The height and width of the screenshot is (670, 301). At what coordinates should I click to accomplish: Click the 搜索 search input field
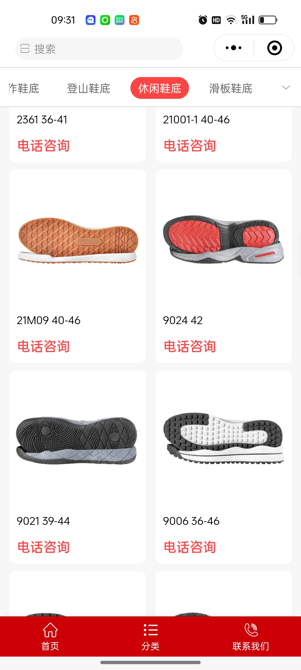99,49
